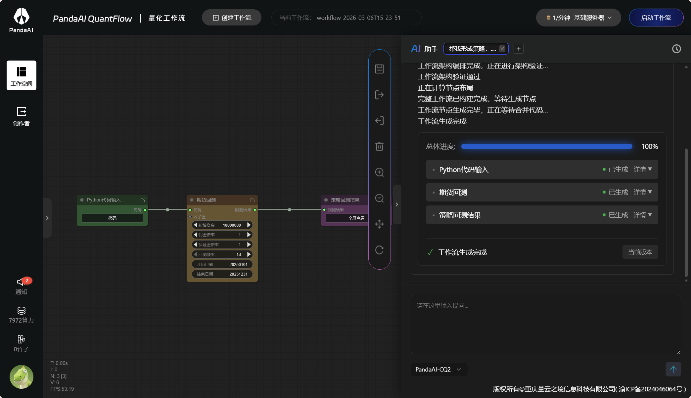Click the refresh icon in canvas toolbar

click(379, 250)
